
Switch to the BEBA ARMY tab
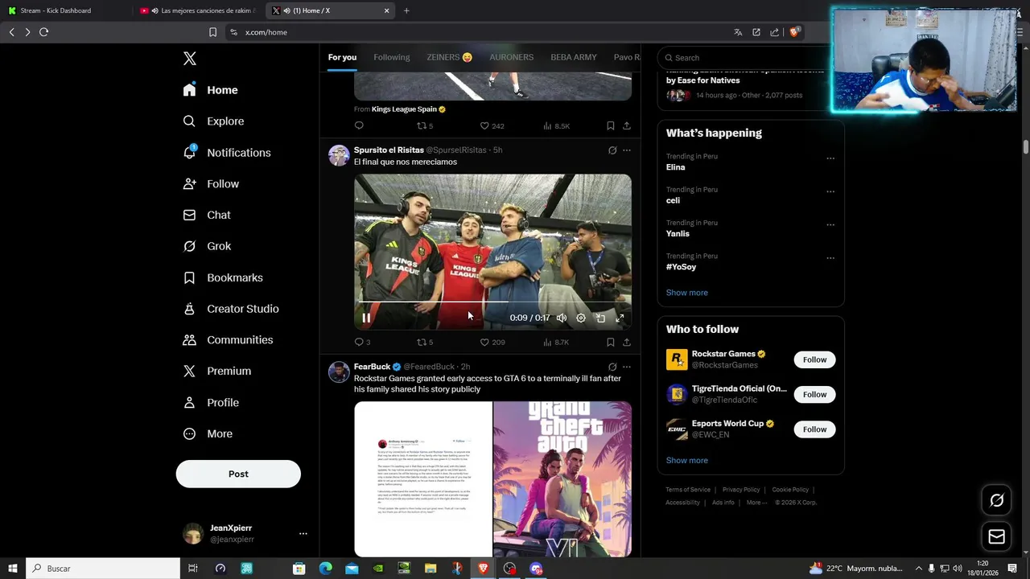point(574,57)
